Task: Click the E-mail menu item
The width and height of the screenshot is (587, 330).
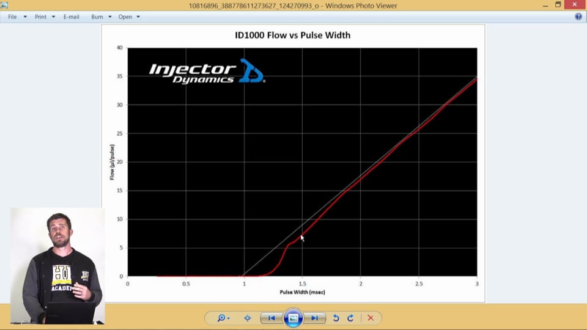Action: [x=71, y=17]
